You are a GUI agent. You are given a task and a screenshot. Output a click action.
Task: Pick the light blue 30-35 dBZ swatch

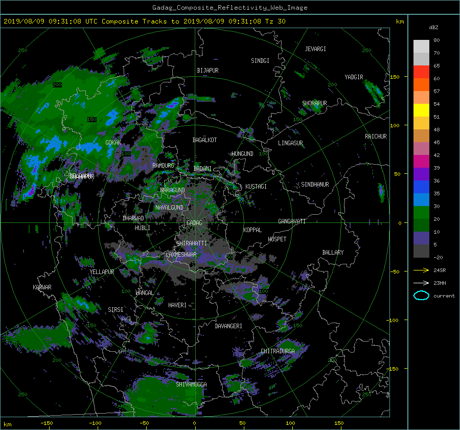(x=421, y=200)
